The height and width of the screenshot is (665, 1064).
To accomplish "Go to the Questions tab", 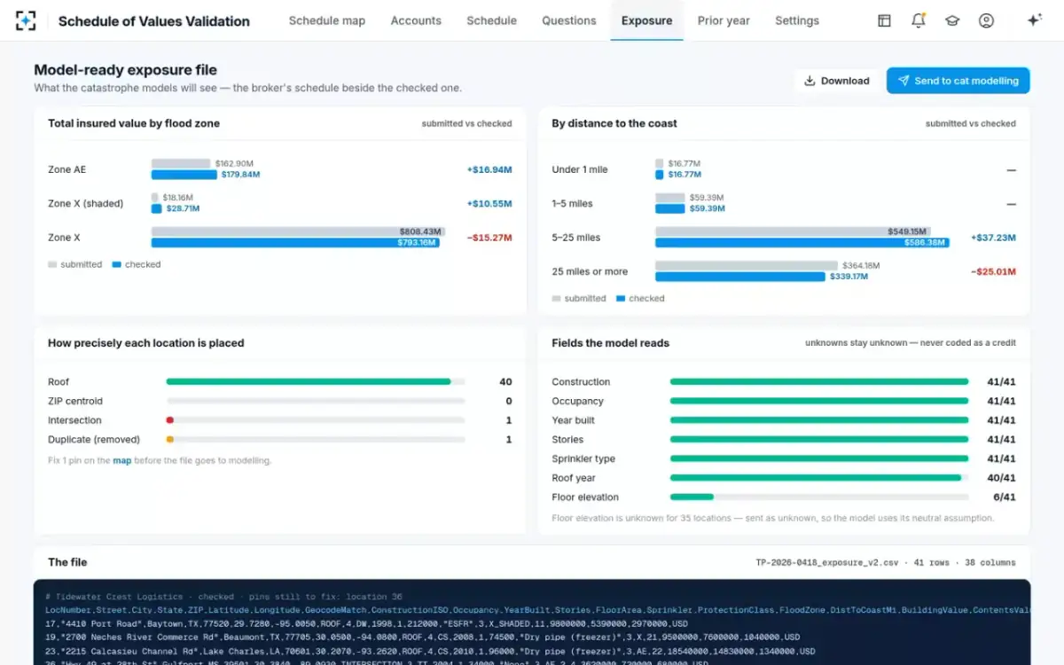I will pyautogui.click(x=569, y=20).
